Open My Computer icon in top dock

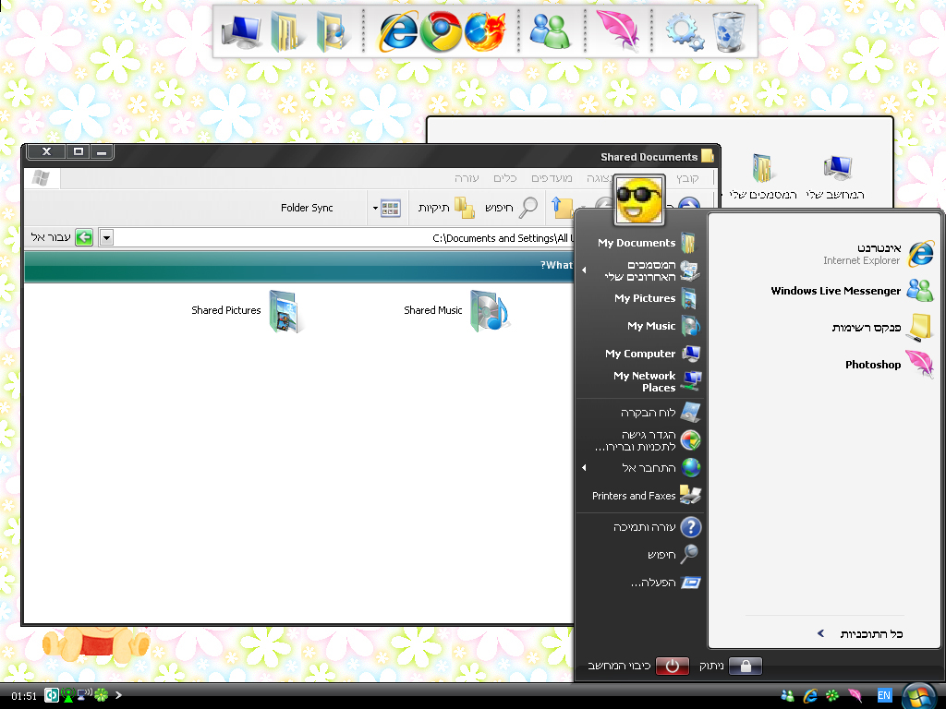(x=241, y=31)
